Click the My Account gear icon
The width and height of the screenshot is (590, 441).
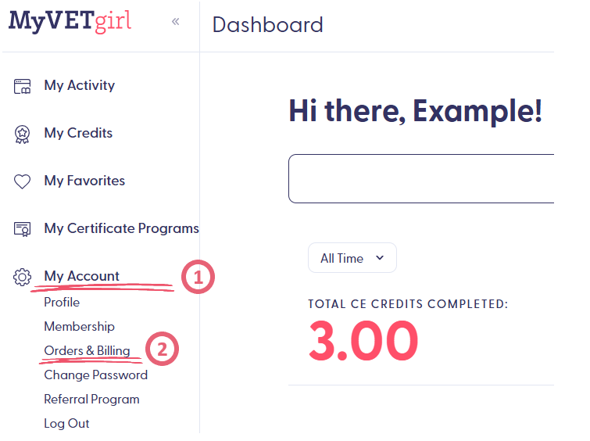22,277
